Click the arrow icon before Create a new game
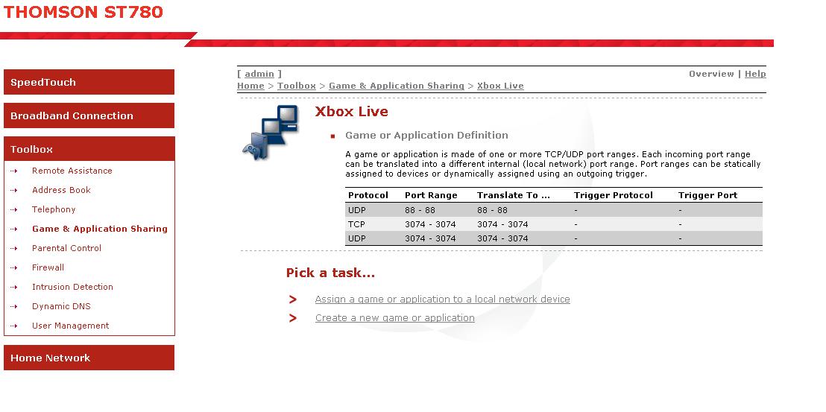 pos(293,318)
